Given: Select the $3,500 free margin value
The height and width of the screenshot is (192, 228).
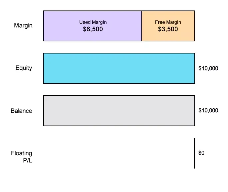Looking at the screenshot, I should [x=168, y=29].
